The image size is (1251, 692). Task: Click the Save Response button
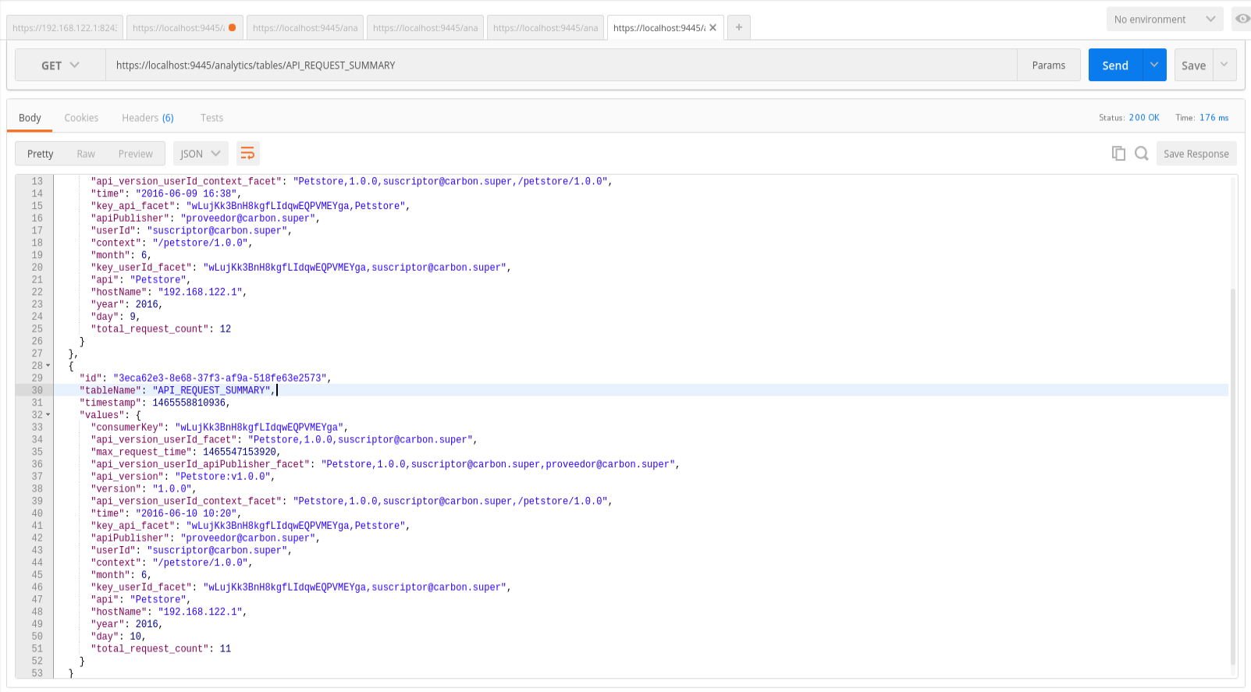click(x=1196, y=154)
